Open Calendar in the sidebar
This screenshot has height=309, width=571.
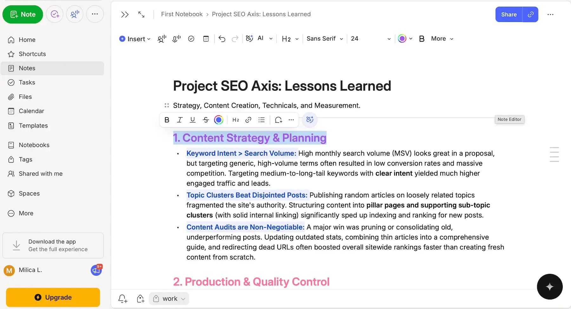pyautogui.click(x=53, y=111)
